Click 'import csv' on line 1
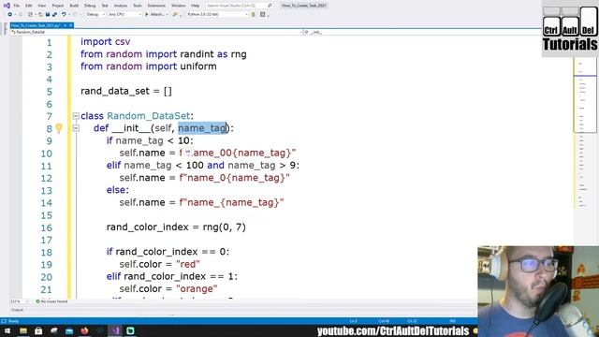This screenshot has height=337, width=599. [x=106, y=41]
